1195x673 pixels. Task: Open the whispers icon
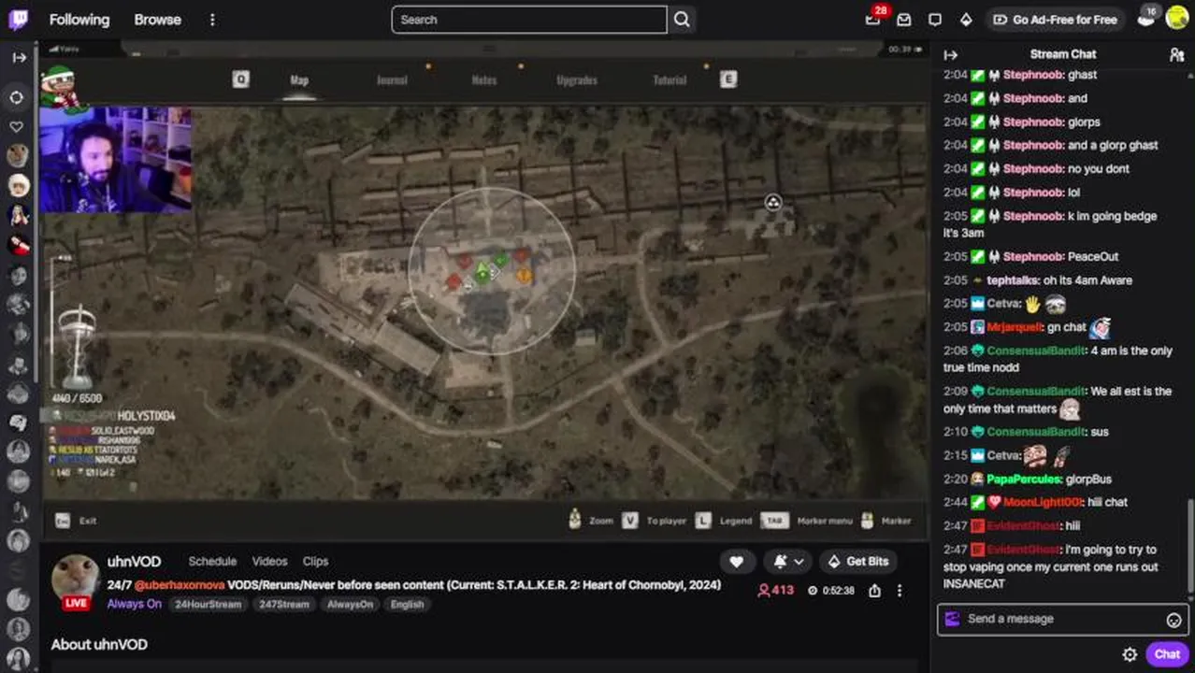935,20
